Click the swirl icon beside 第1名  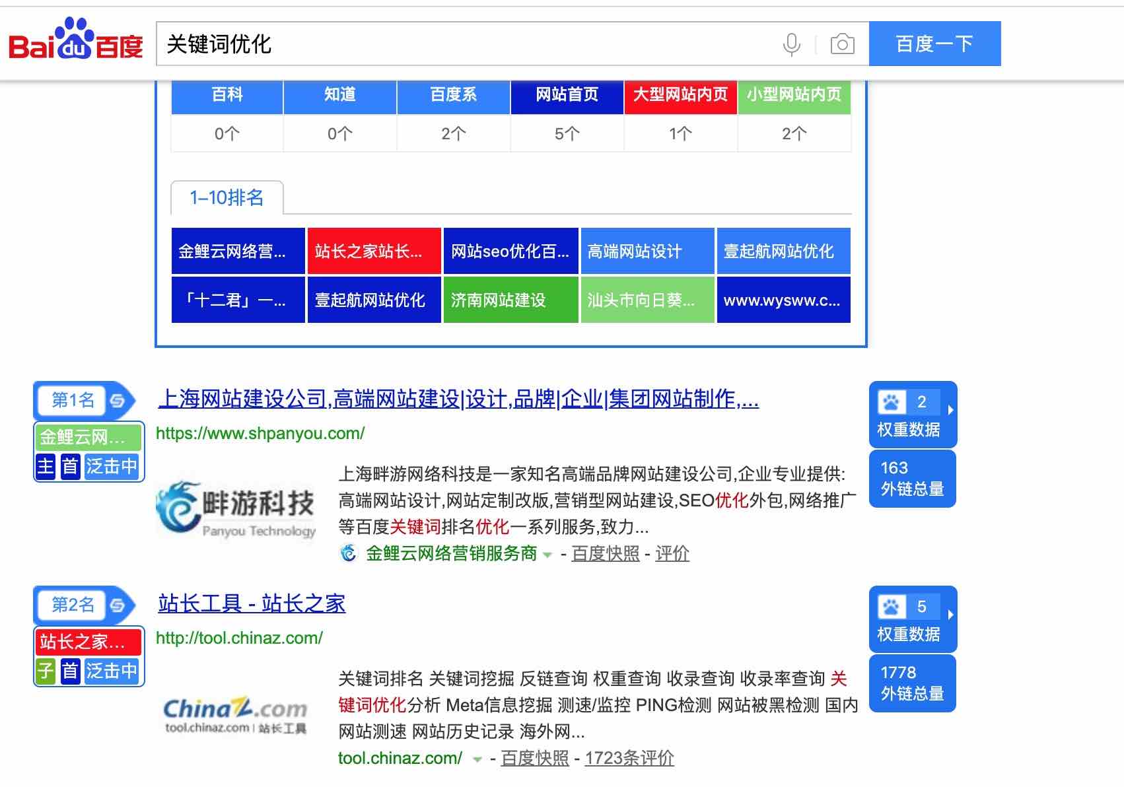point(118,400)
